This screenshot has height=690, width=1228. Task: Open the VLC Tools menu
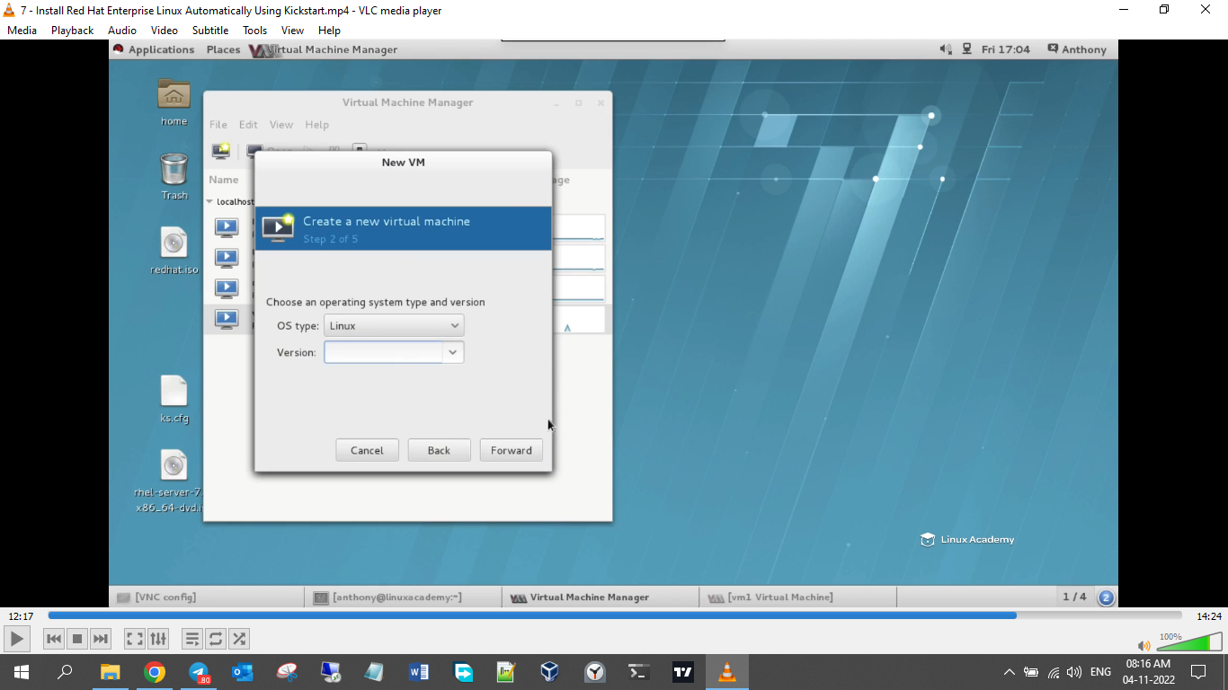[255, 30]
